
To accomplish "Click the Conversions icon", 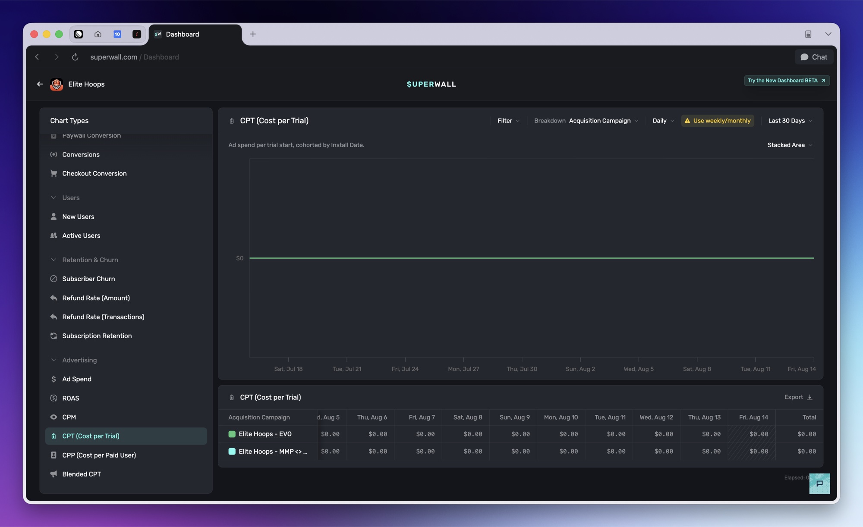I will click(x=54, y=154).
